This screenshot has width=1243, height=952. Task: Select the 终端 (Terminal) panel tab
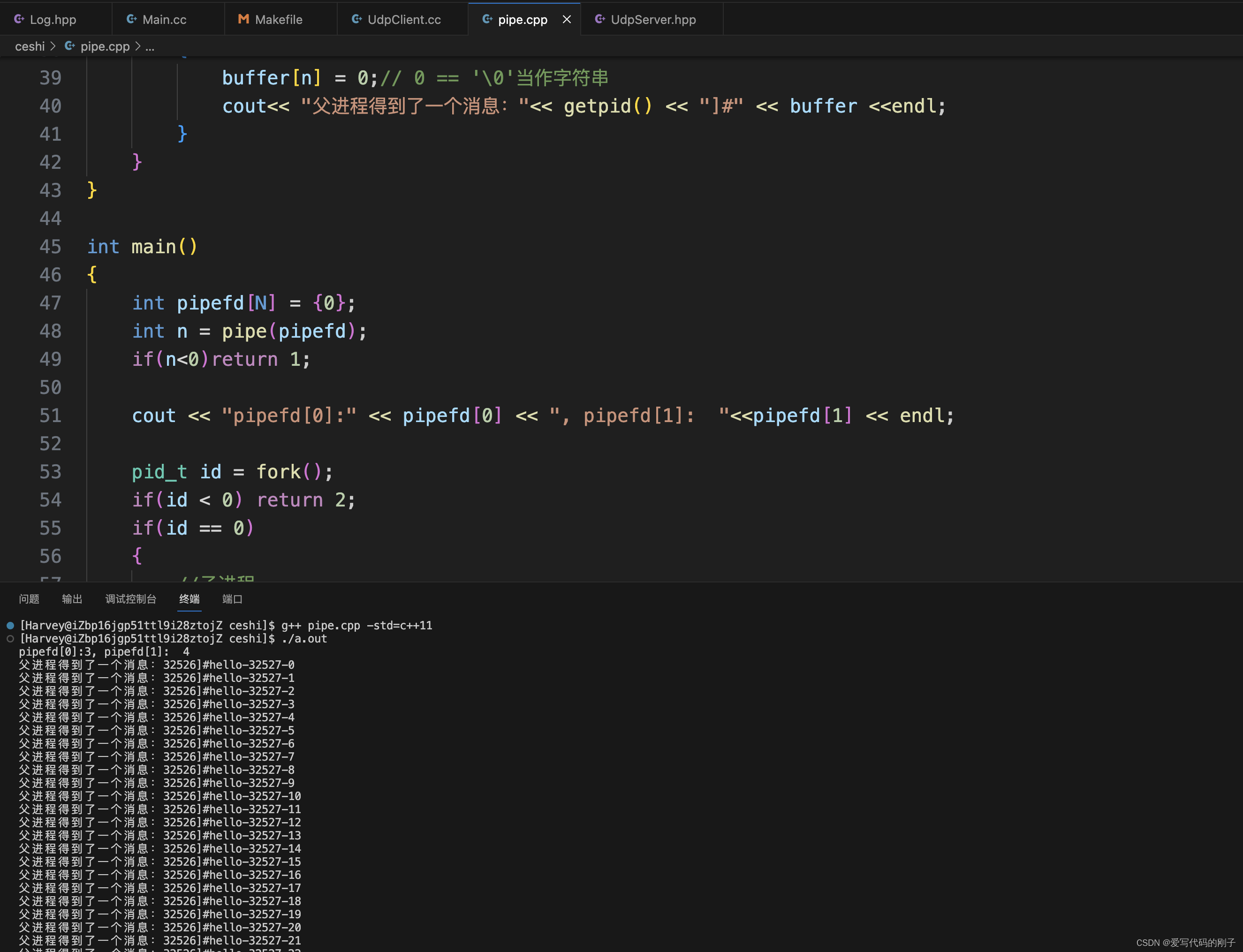(x=189, y=599)
